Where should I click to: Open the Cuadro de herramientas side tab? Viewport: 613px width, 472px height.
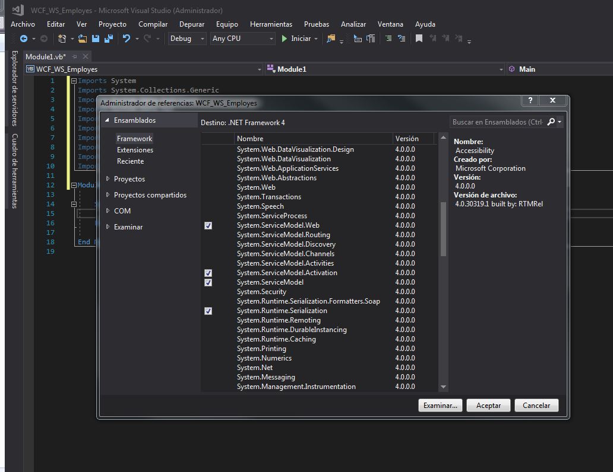pyautogui.click(x=14, y=171)
